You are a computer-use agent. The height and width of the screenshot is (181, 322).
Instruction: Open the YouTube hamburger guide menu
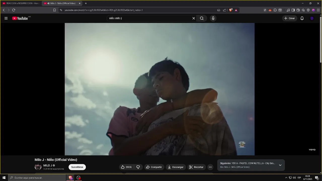[x=6, y=18]
